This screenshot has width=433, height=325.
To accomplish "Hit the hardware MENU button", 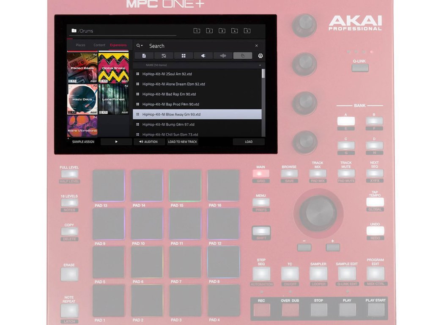I will click(260, 202).
